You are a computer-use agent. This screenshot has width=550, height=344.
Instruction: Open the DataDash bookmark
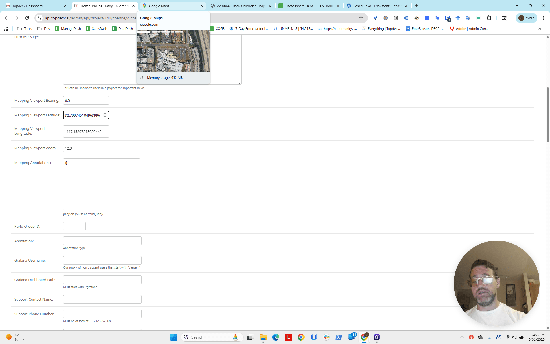pos(123,29)
